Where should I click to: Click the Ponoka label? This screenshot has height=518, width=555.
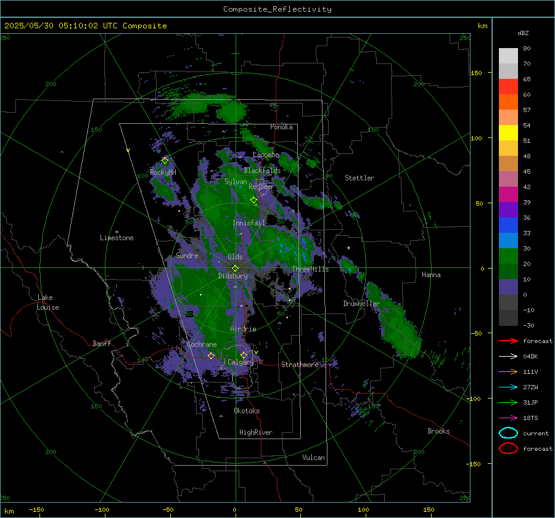[281, 127]
